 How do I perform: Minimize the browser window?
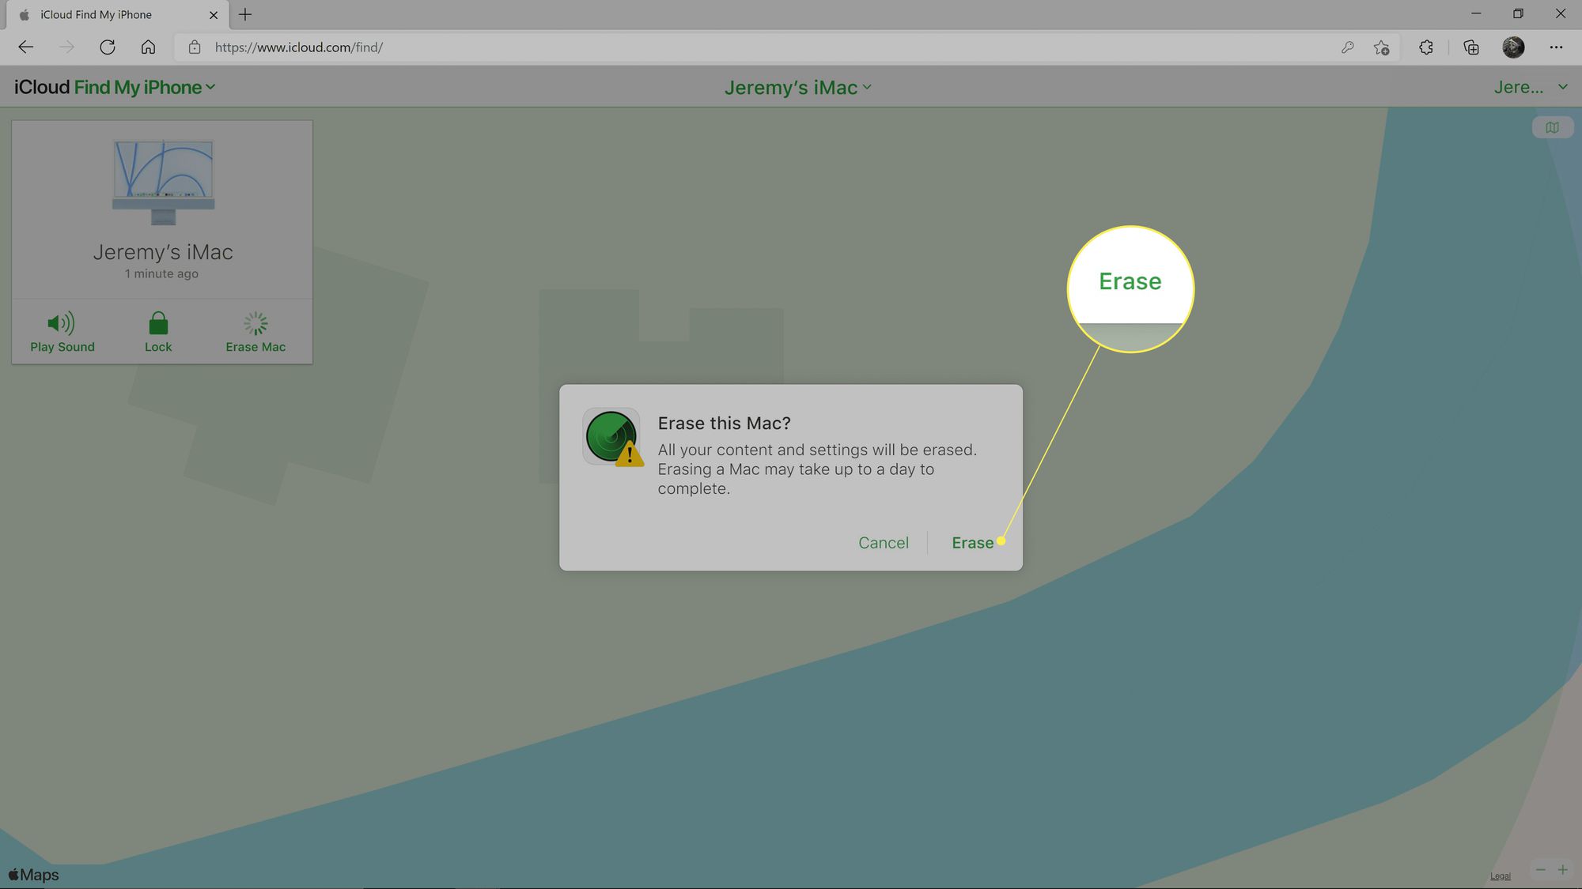[1476, 13]
